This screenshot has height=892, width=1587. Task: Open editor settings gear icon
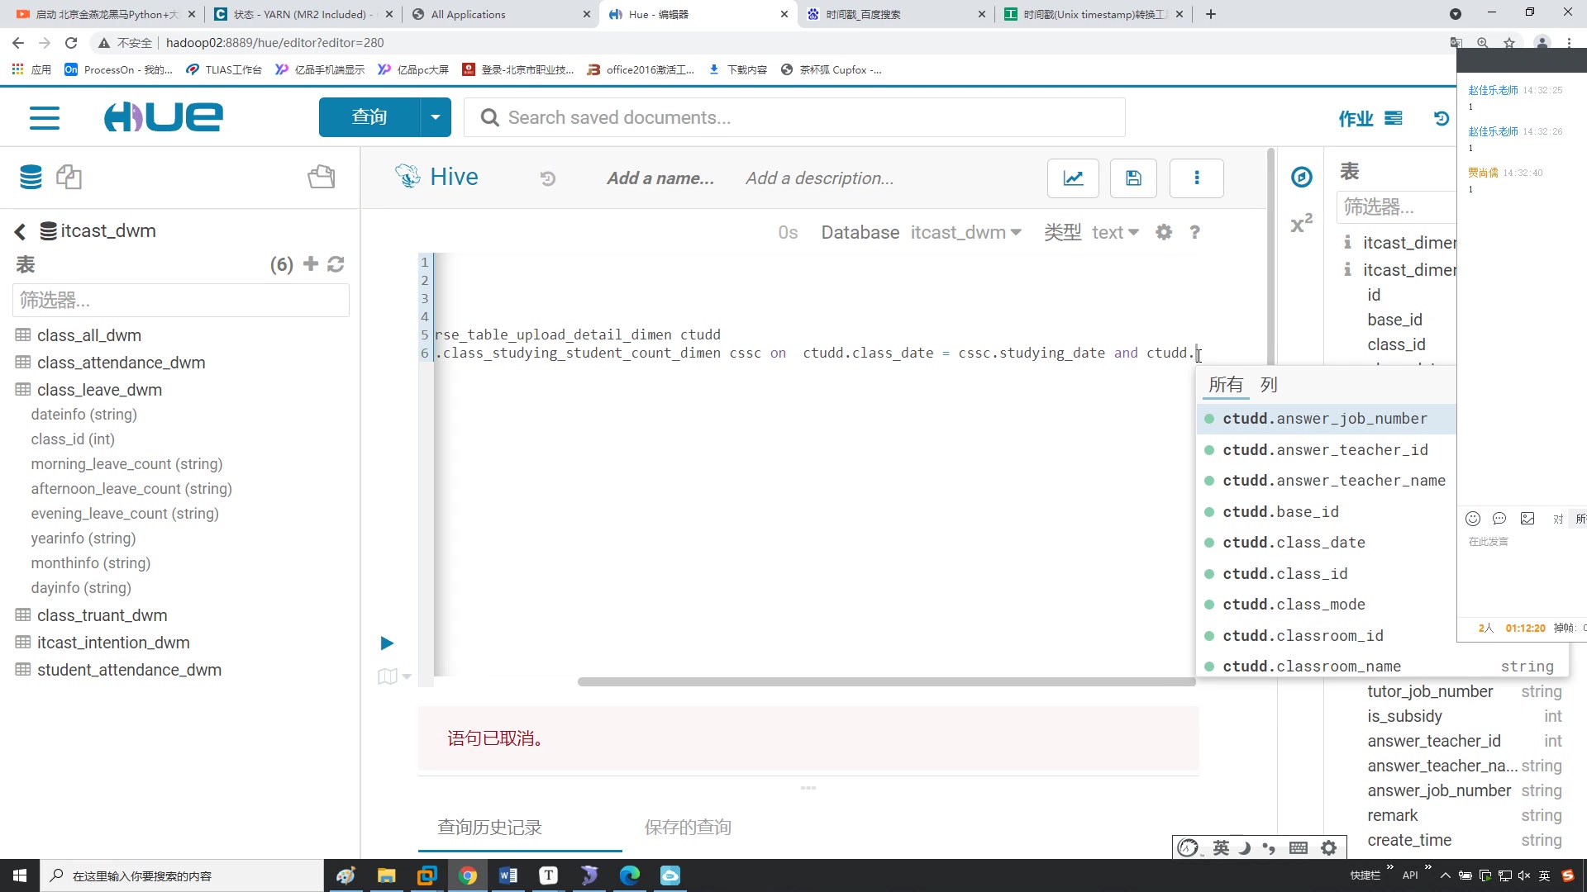click(1164, 233)
